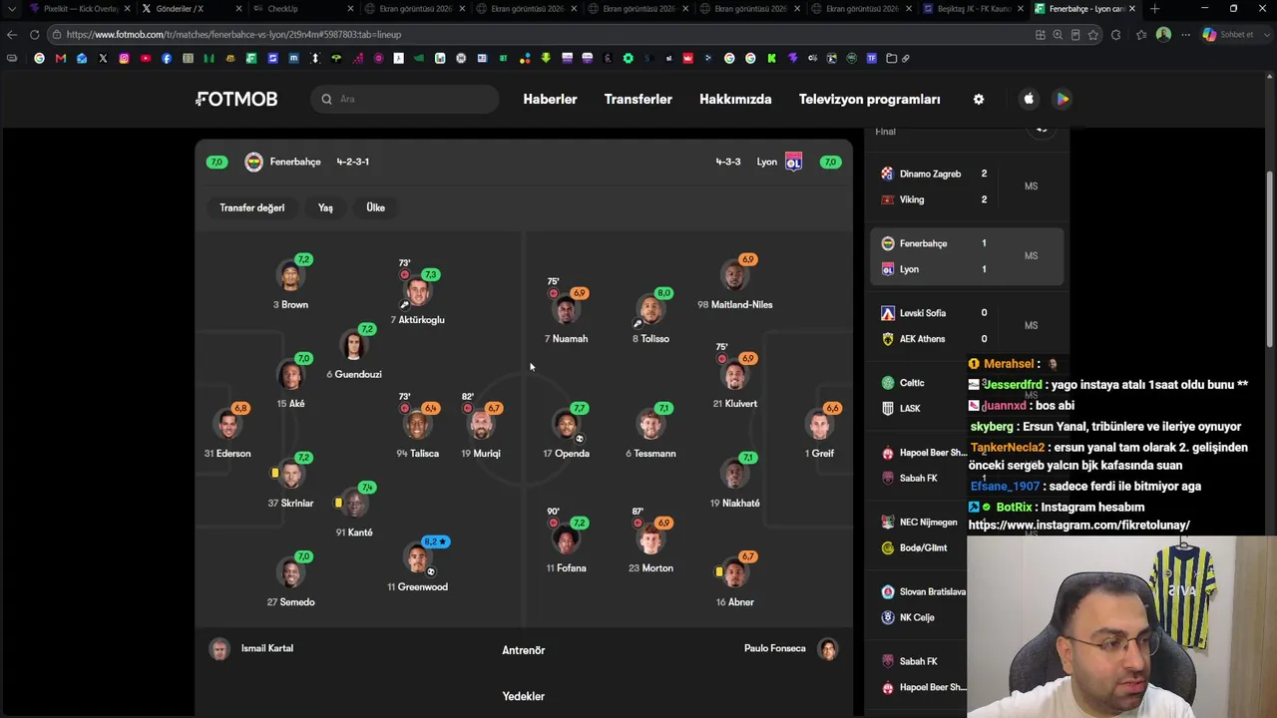
Task: Open the settings gear in FotMob header
Action: [979, 99]
